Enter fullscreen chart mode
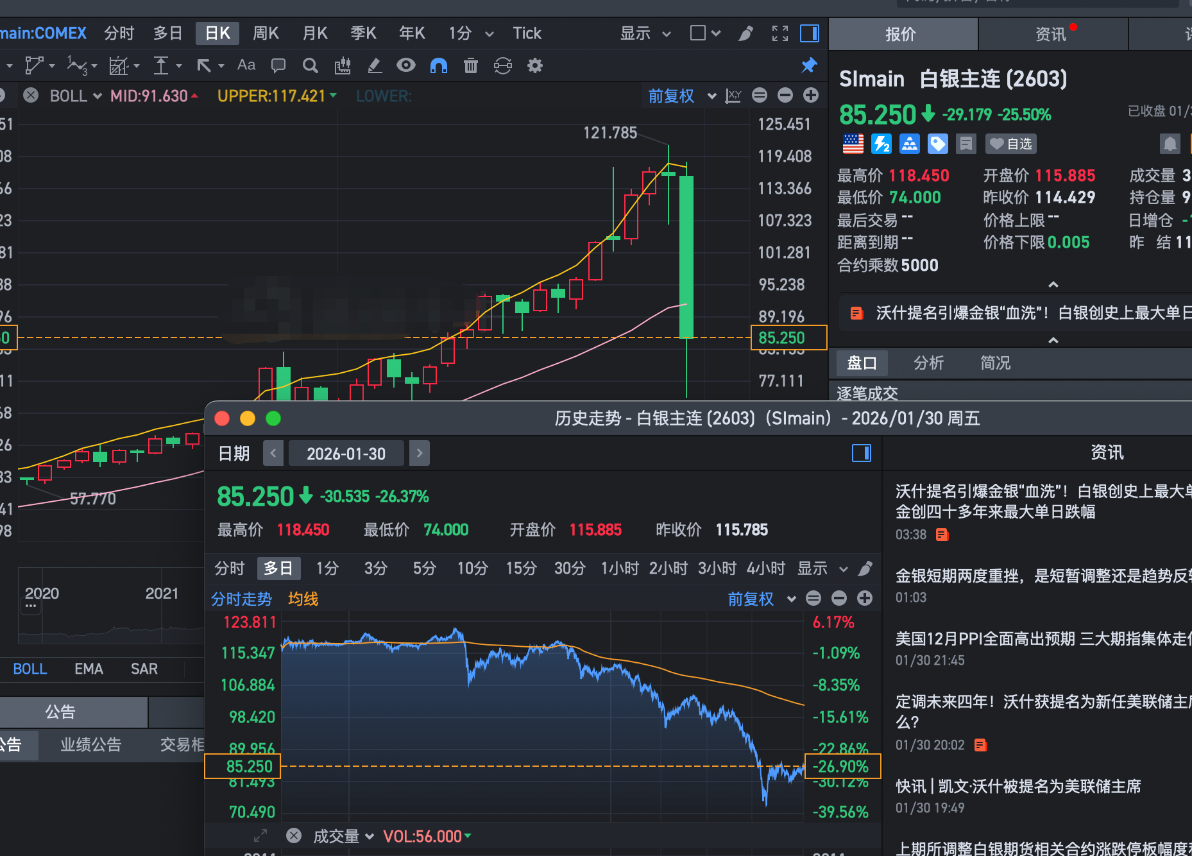 tap(780, 33)
